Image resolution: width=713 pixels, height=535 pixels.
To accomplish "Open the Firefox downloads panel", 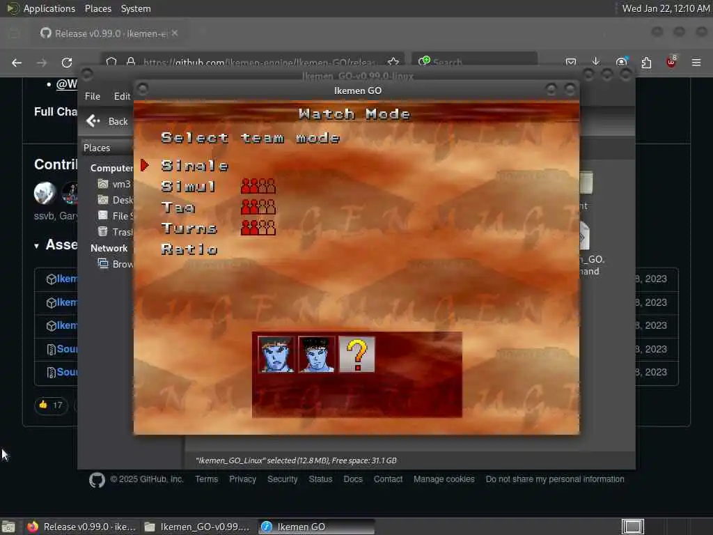I will pos(596,62).
